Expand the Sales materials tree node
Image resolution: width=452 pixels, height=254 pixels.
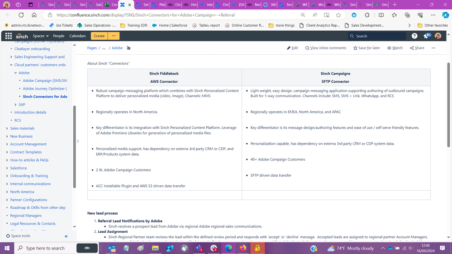pos(7,128)
